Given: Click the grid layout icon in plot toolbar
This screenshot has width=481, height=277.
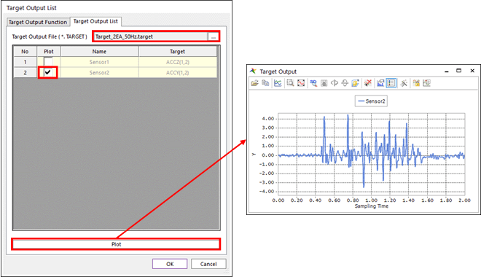Looking at the screenshot, I should pyautogui.click(x=324, y=83).
